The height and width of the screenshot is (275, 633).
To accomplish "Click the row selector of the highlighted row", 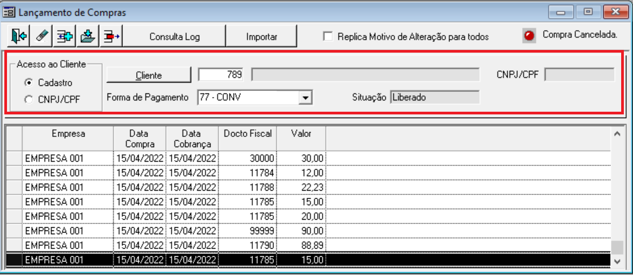I will [15, 260].
